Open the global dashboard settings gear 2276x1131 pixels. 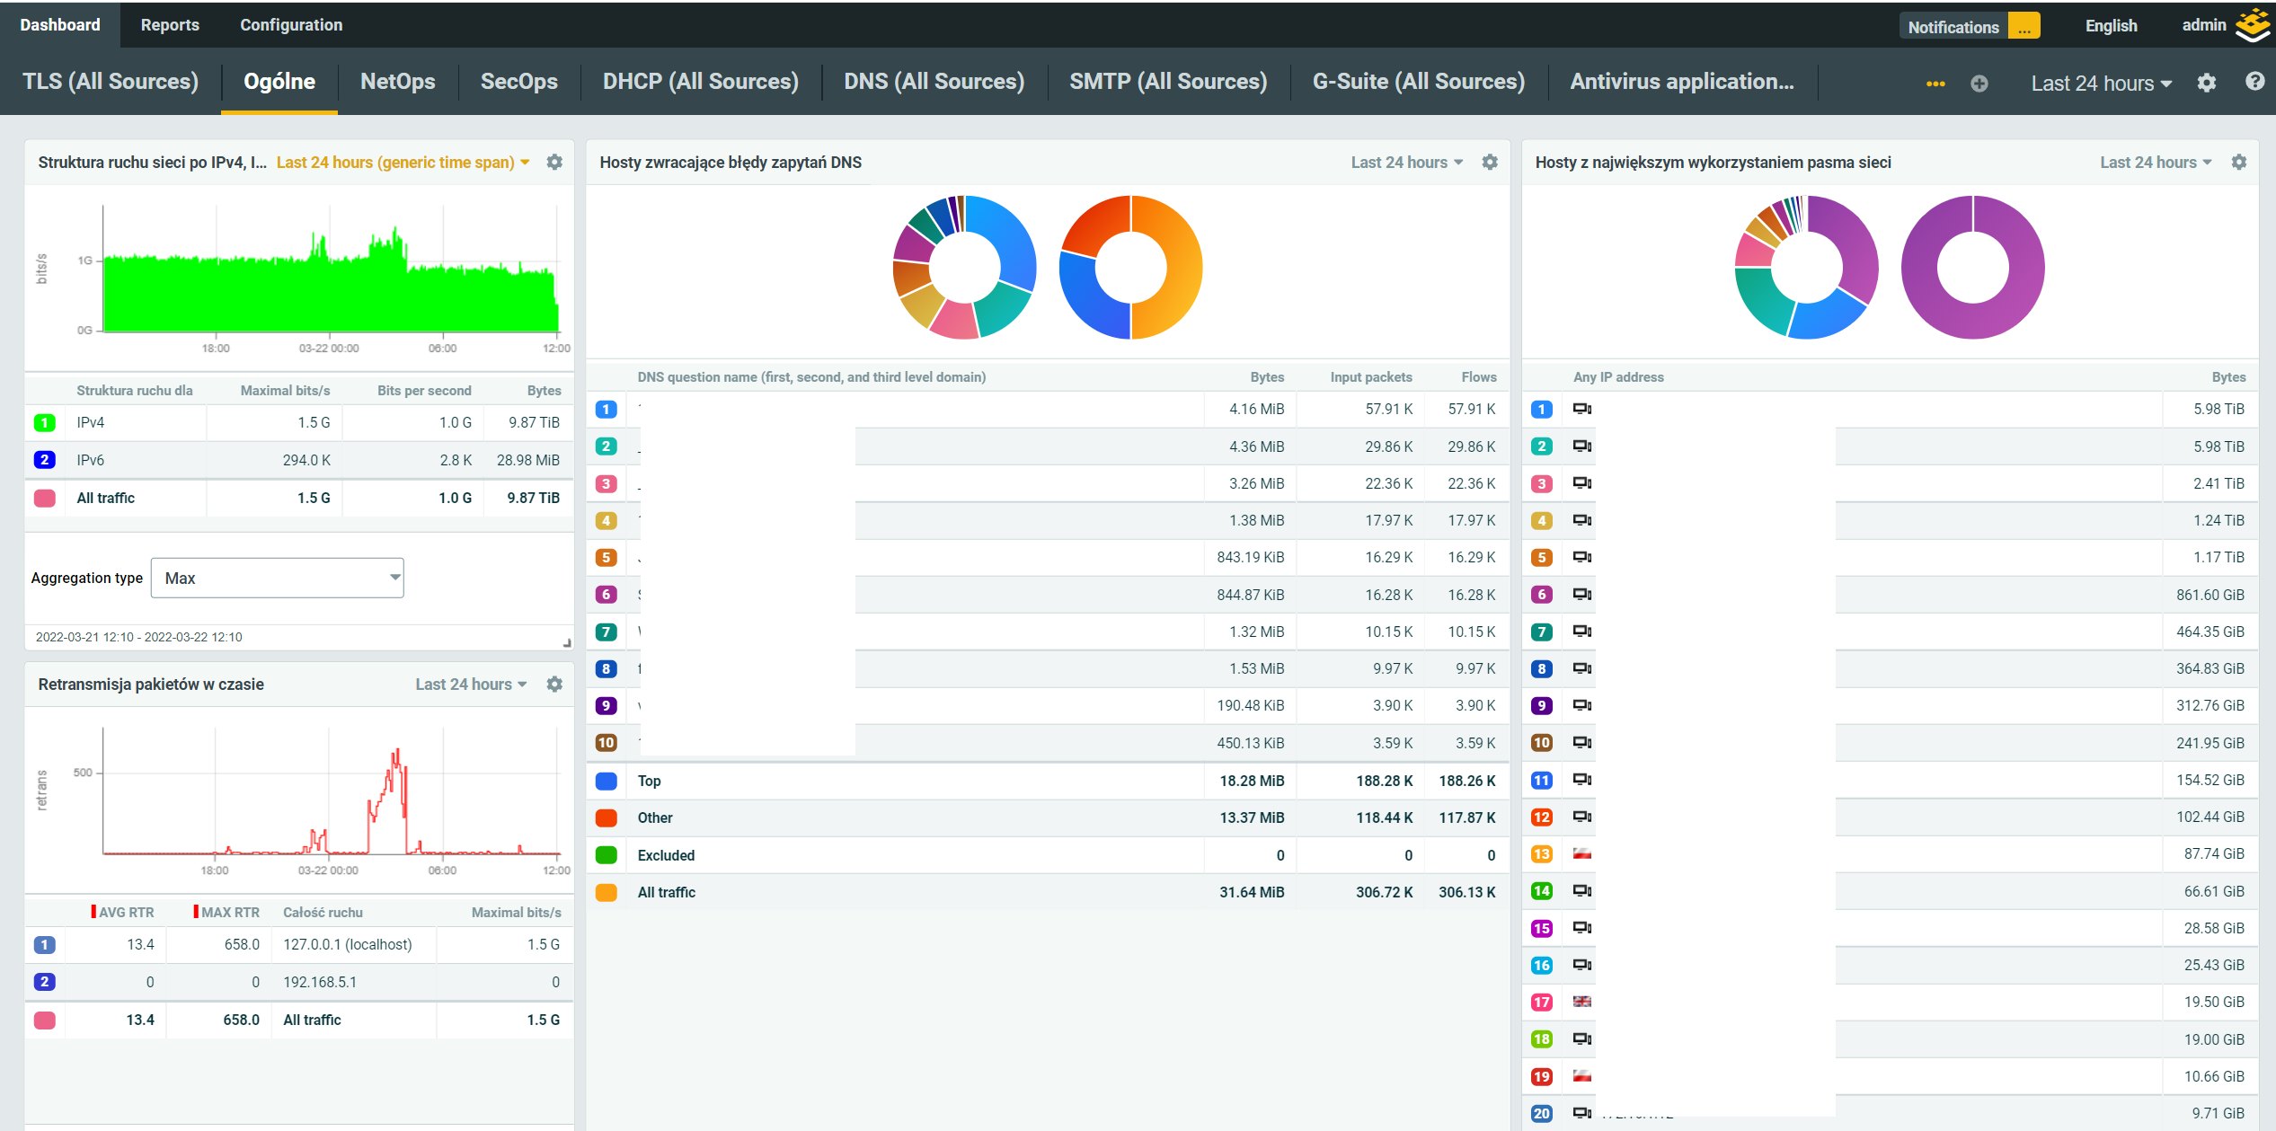(2206, 83)
